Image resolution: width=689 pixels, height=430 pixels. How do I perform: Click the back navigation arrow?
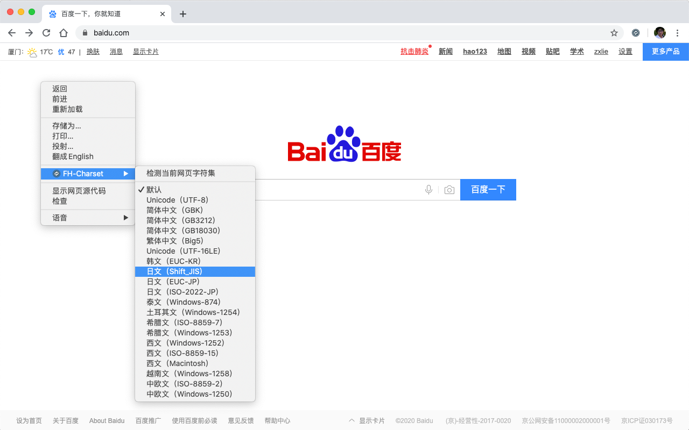(x=12, y=33)
